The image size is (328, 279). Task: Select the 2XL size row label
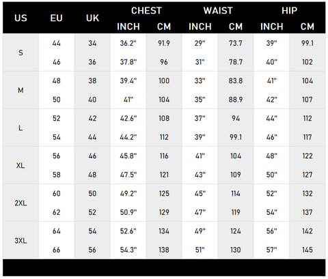(20, 203)
